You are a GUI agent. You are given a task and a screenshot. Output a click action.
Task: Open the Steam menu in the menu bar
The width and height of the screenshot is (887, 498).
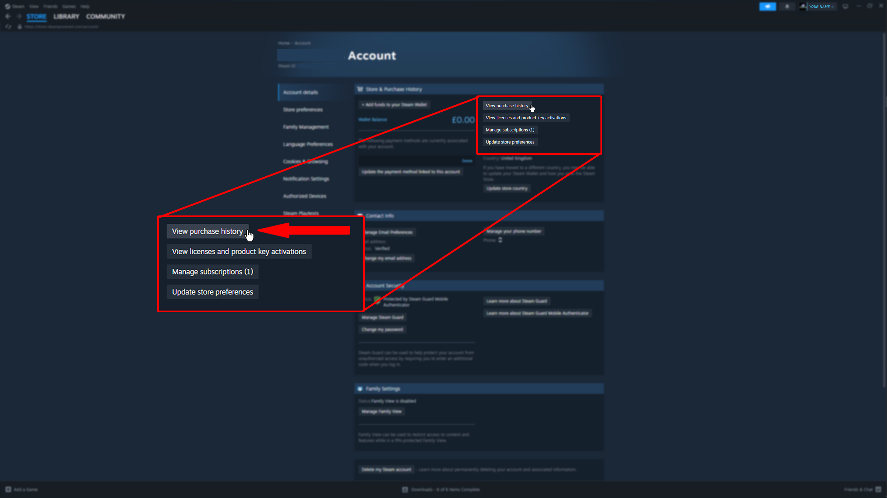[x=18, y=7]
